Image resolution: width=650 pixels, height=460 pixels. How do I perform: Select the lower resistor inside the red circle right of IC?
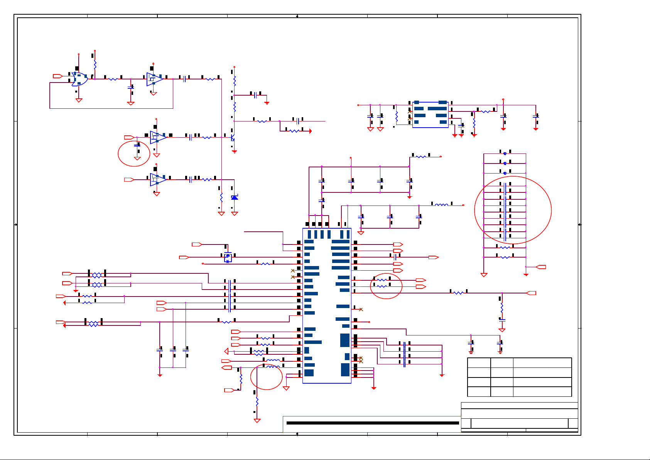(382, 286)
